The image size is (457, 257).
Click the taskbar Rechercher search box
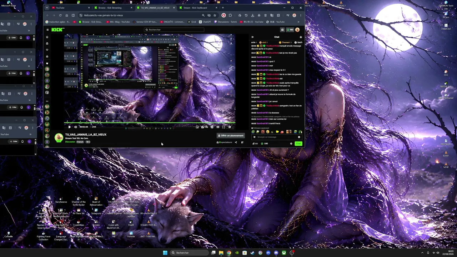pos(190,253)
